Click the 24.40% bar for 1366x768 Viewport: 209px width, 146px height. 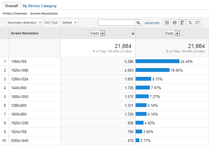point(158,61)
